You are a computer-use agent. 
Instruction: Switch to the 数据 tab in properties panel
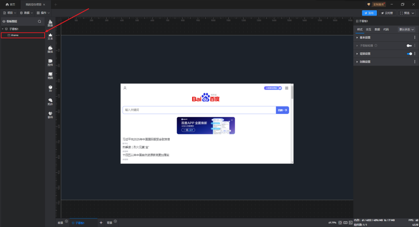click(x=377, y=29)
